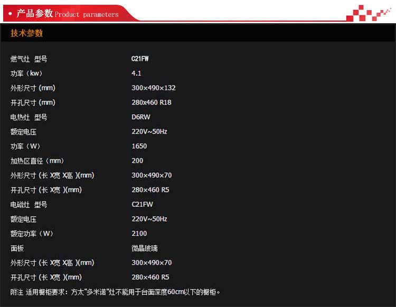Click the '产品参数 Product parameters' header title

pos(68,13)
